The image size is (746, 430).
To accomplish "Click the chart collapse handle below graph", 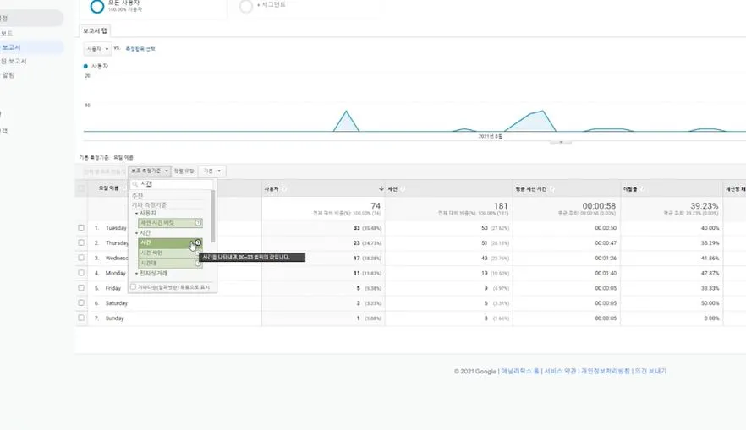I will click(x=561, y=142).
